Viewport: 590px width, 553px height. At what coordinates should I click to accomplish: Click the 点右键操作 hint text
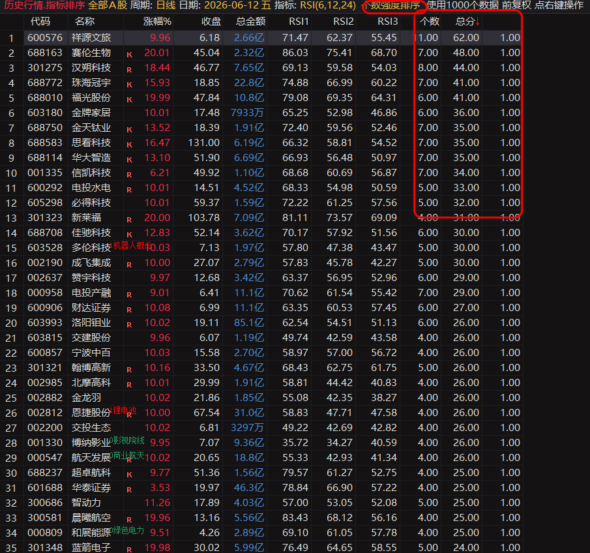559,6
